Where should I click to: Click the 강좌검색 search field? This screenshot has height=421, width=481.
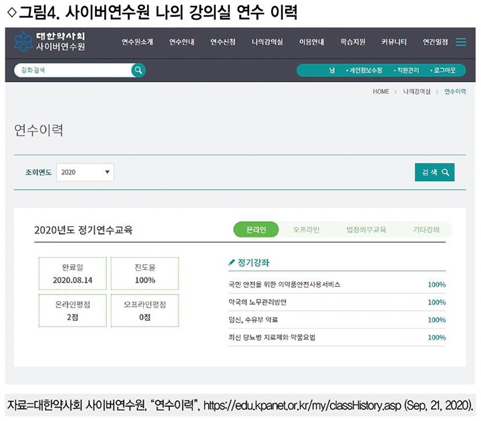(73, 70)
